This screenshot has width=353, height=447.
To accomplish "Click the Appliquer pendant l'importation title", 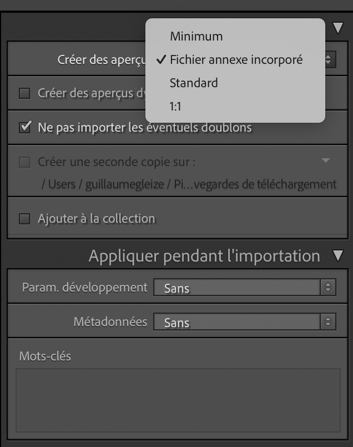I will point(204,256).
